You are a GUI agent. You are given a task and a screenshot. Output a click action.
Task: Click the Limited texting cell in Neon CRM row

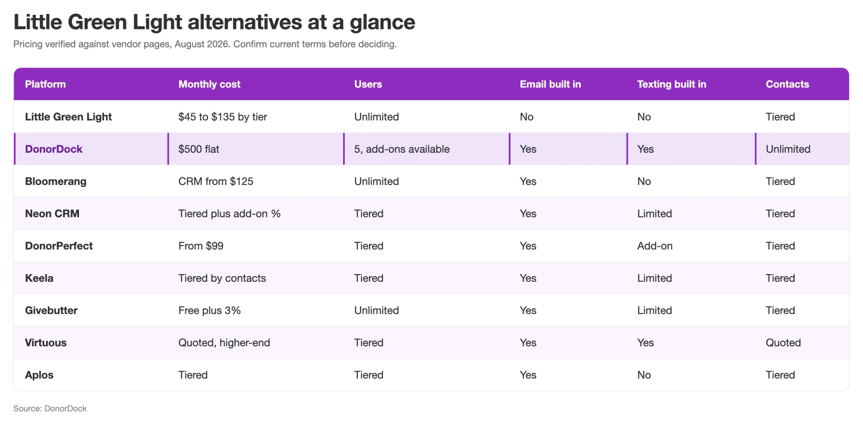[655, 214]
